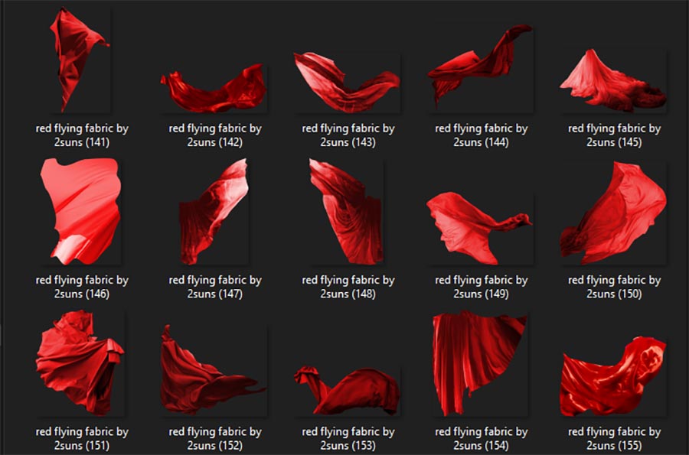689x455 pixels.
Task: Click the file name ending in (145)
Action: 614,135
